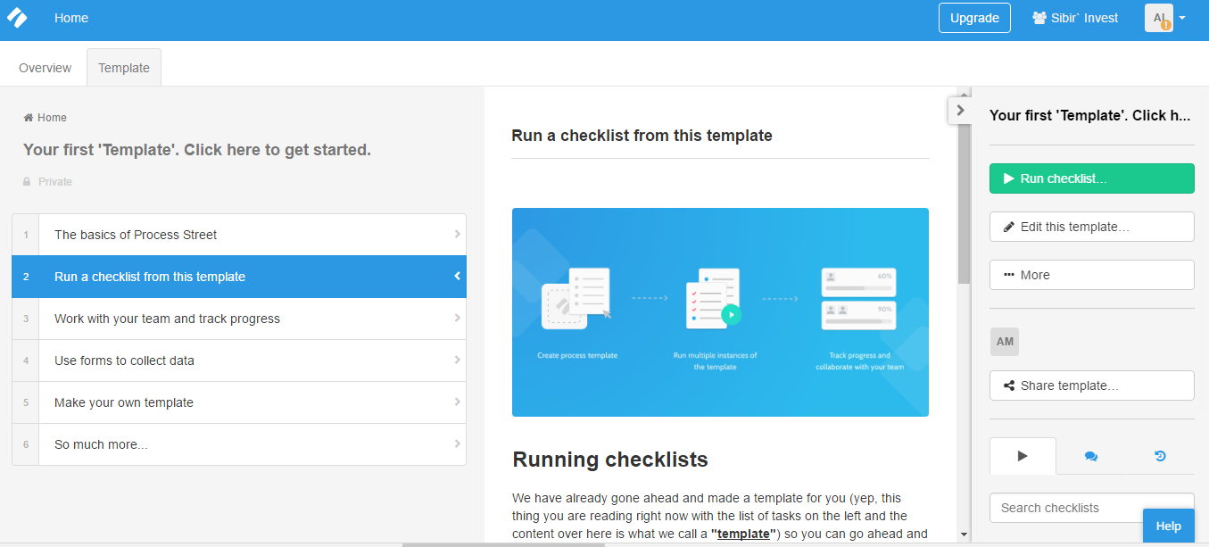
Task: Click chevron on Use forms to collect data row
Action: pos(457,361)
